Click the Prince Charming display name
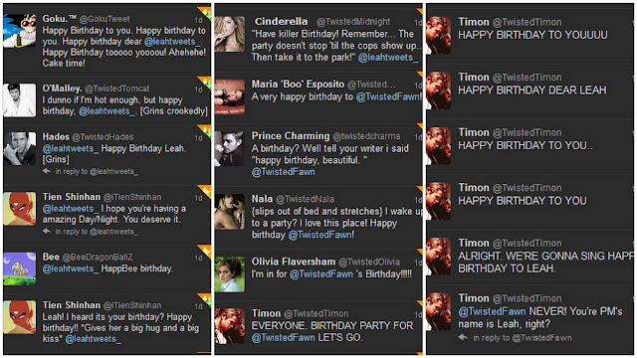Image resolution: width=637 pixels, height=358 pixels. (x=291, y=135)
